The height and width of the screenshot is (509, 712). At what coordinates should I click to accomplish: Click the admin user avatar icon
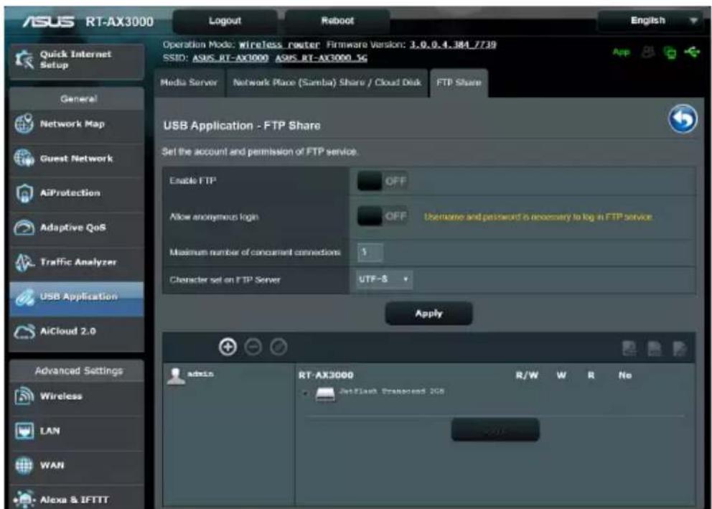[176, 376]
